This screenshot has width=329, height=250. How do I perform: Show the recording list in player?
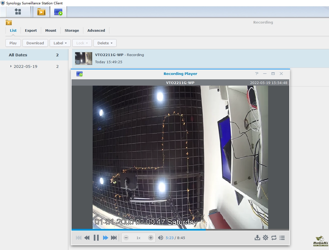pos(282,238)
